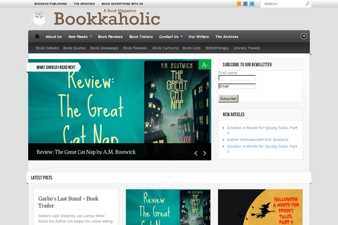Open the Halloween Spooky Tales Part 4 thumbnail
338x225 pixels.
260,207
